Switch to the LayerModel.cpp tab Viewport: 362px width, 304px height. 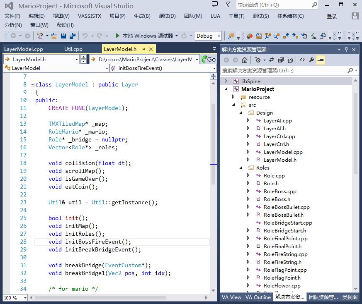coord(24,49)
